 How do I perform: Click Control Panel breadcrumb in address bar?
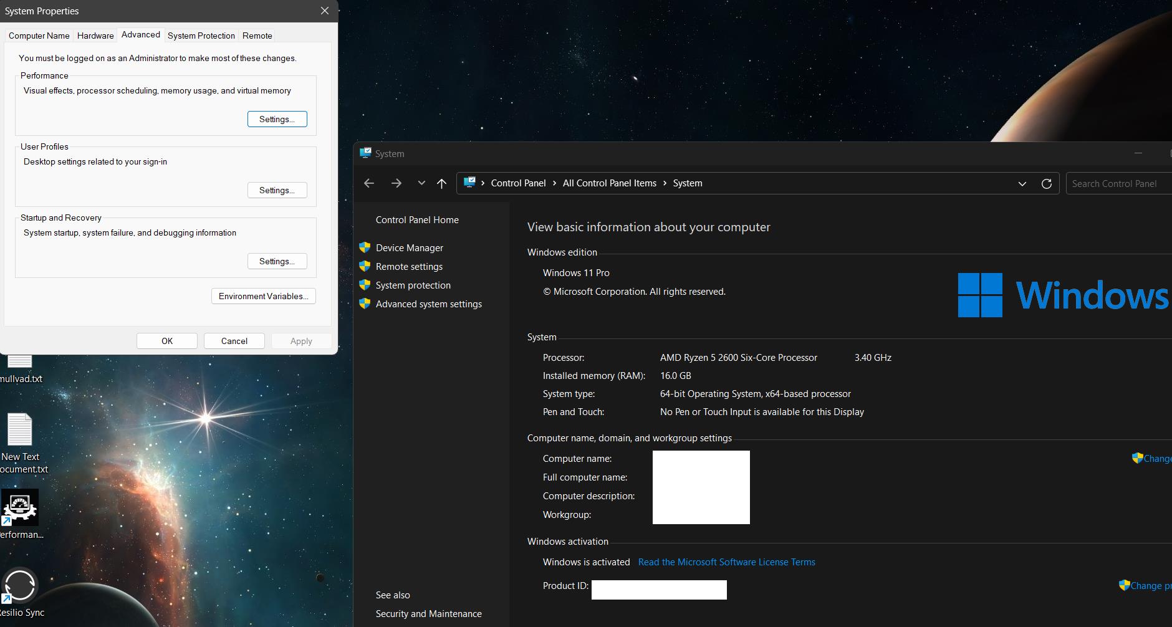[x=518, y=183]
